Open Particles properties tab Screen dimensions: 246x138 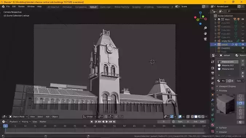213,105
